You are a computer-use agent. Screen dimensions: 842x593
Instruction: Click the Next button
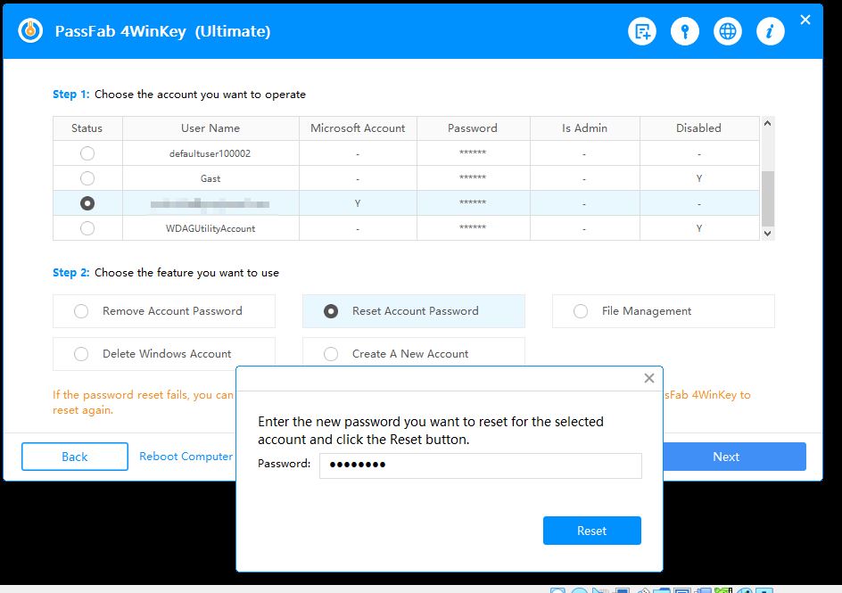[735, 457]
